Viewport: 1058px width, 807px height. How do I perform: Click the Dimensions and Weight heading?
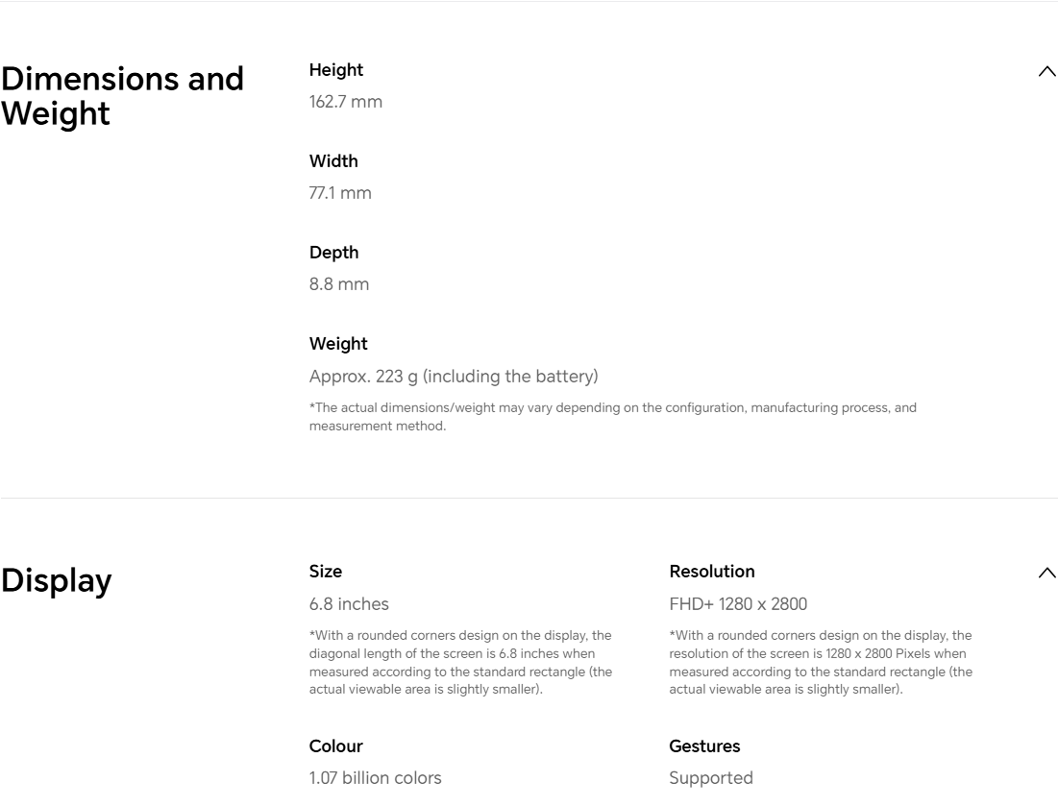coord(122,96)
